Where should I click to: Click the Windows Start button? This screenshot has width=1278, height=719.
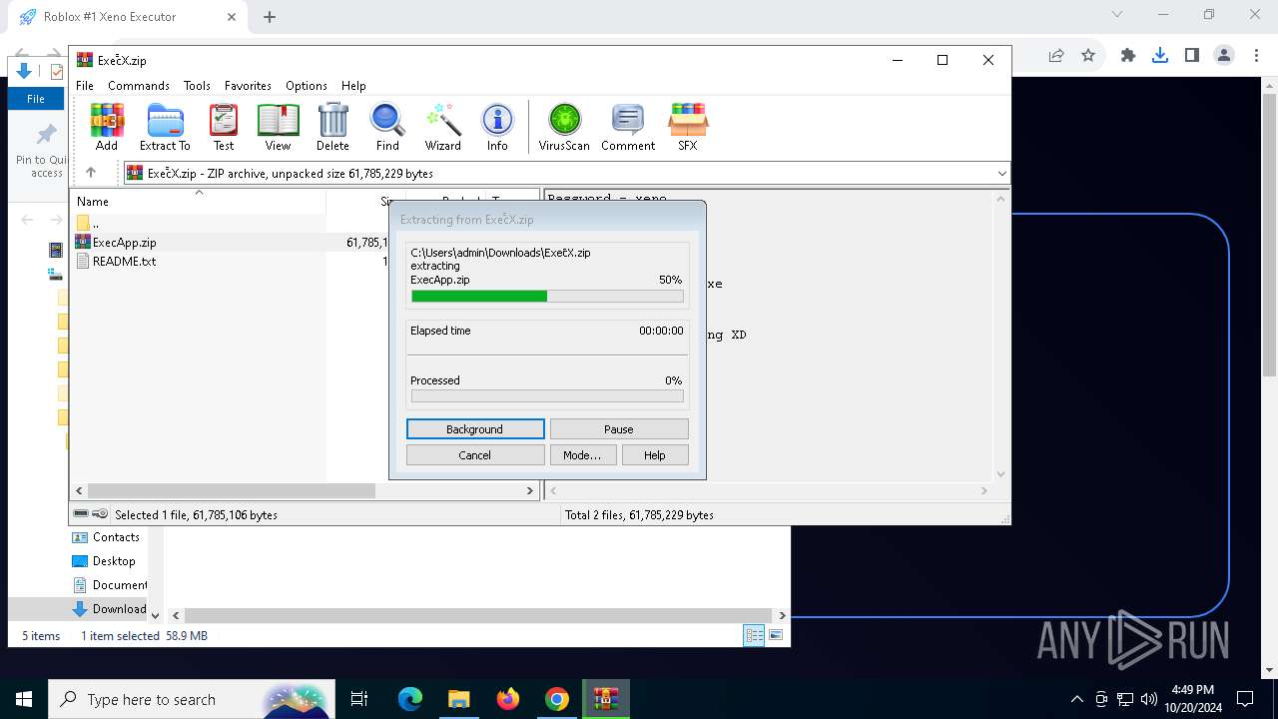[x=24, y=699]
